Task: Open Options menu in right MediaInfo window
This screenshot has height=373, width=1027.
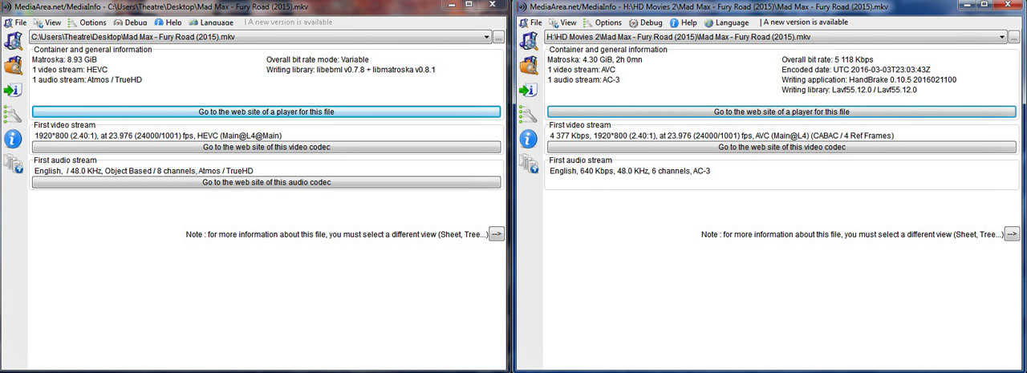Action: tap(602, 22)
